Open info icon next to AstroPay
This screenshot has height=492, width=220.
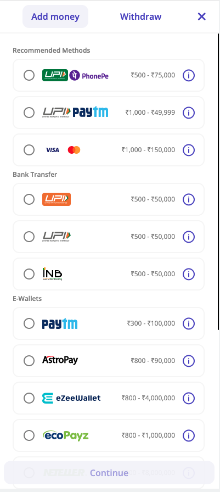tap(189, 361)
